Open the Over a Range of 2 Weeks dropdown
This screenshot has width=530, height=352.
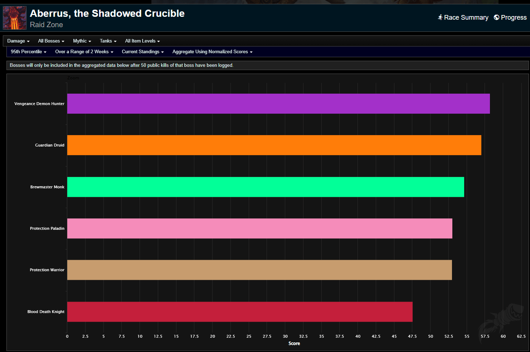tap(84, 52)
